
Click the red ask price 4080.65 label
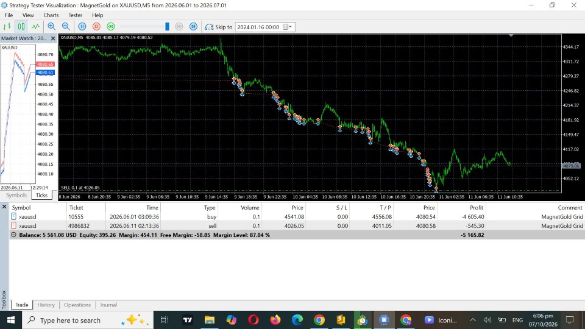[x=45, y=64]
